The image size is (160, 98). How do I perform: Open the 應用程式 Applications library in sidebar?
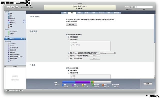(x=11, y=22)
